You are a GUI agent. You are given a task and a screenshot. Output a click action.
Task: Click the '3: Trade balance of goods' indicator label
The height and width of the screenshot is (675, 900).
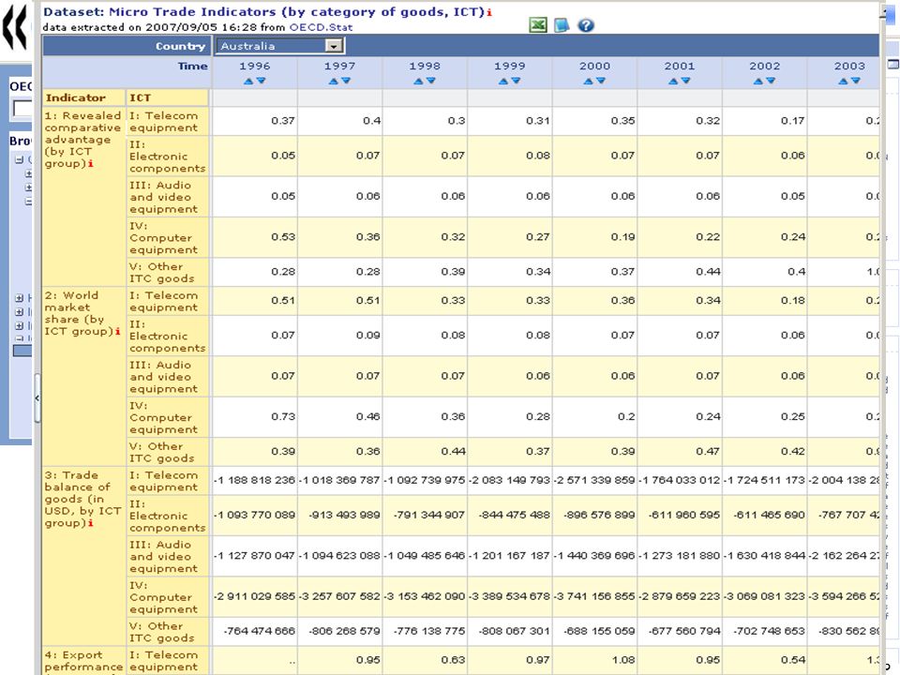pyautogui.click(x=83, y=499)
